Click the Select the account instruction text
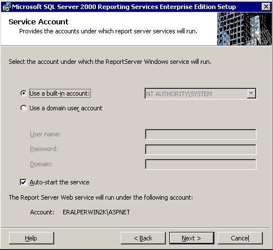This screenshot has width=273, height=250. 110,62
